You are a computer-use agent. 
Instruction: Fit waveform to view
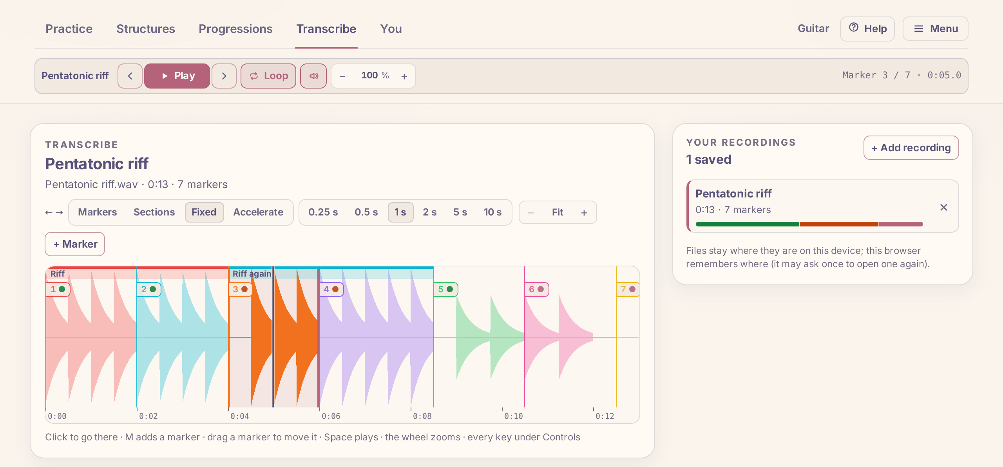[x=558, y=213]
